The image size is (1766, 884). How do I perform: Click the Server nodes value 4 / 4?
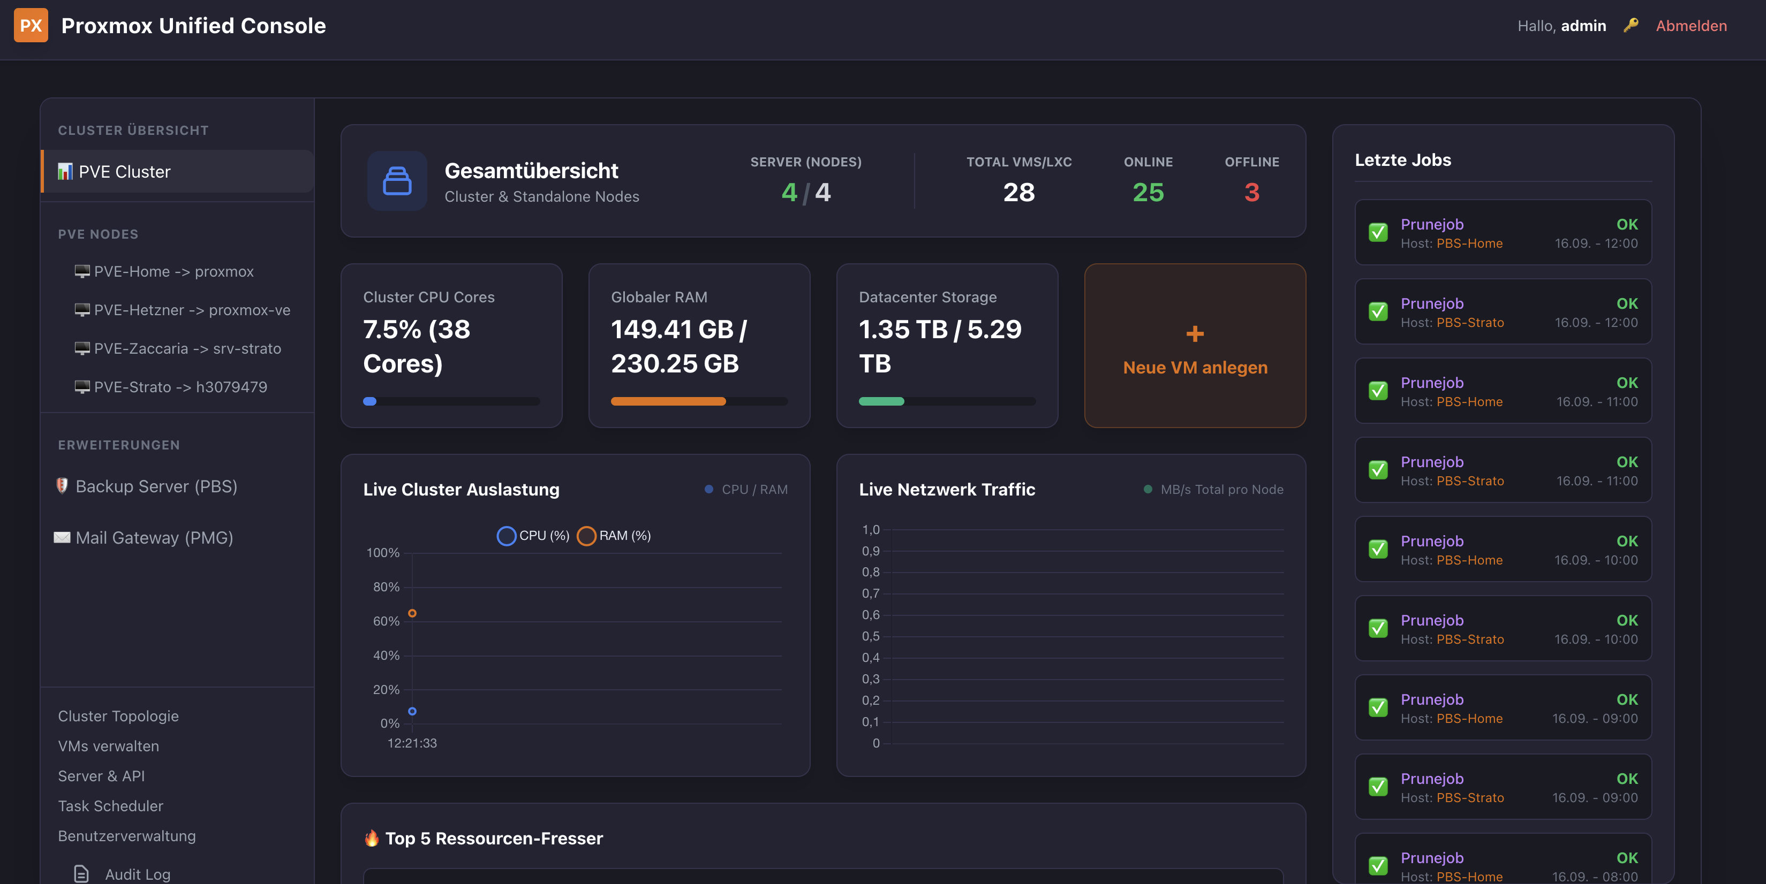tap(805, 192)
